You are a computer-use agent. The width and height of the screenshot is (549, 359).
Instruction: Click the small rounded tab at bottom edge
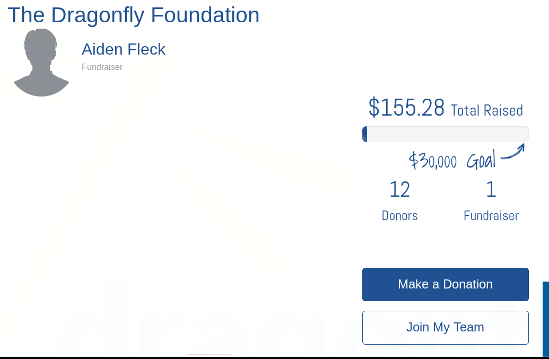209,356
